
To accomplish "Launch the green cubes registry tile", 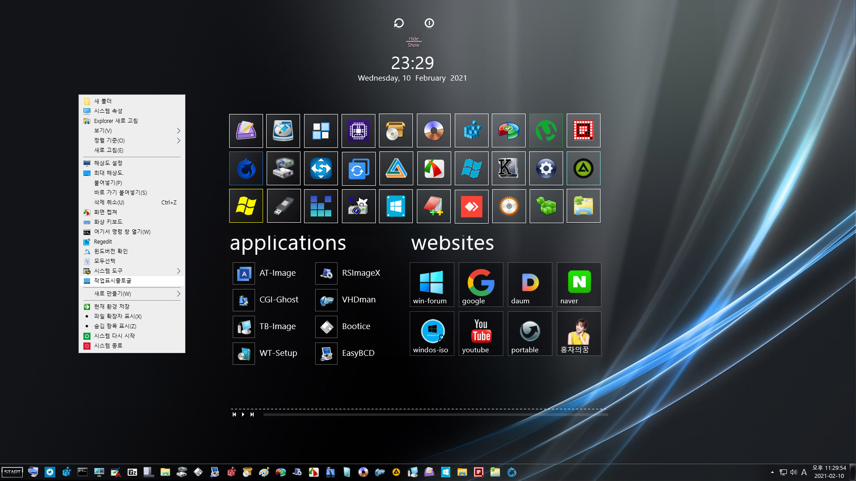I will click(546, 206).
